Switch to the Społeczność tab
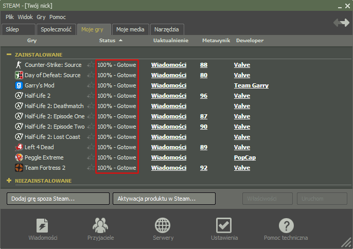This screenshot has width=353, height=249. tap(56, 29)
